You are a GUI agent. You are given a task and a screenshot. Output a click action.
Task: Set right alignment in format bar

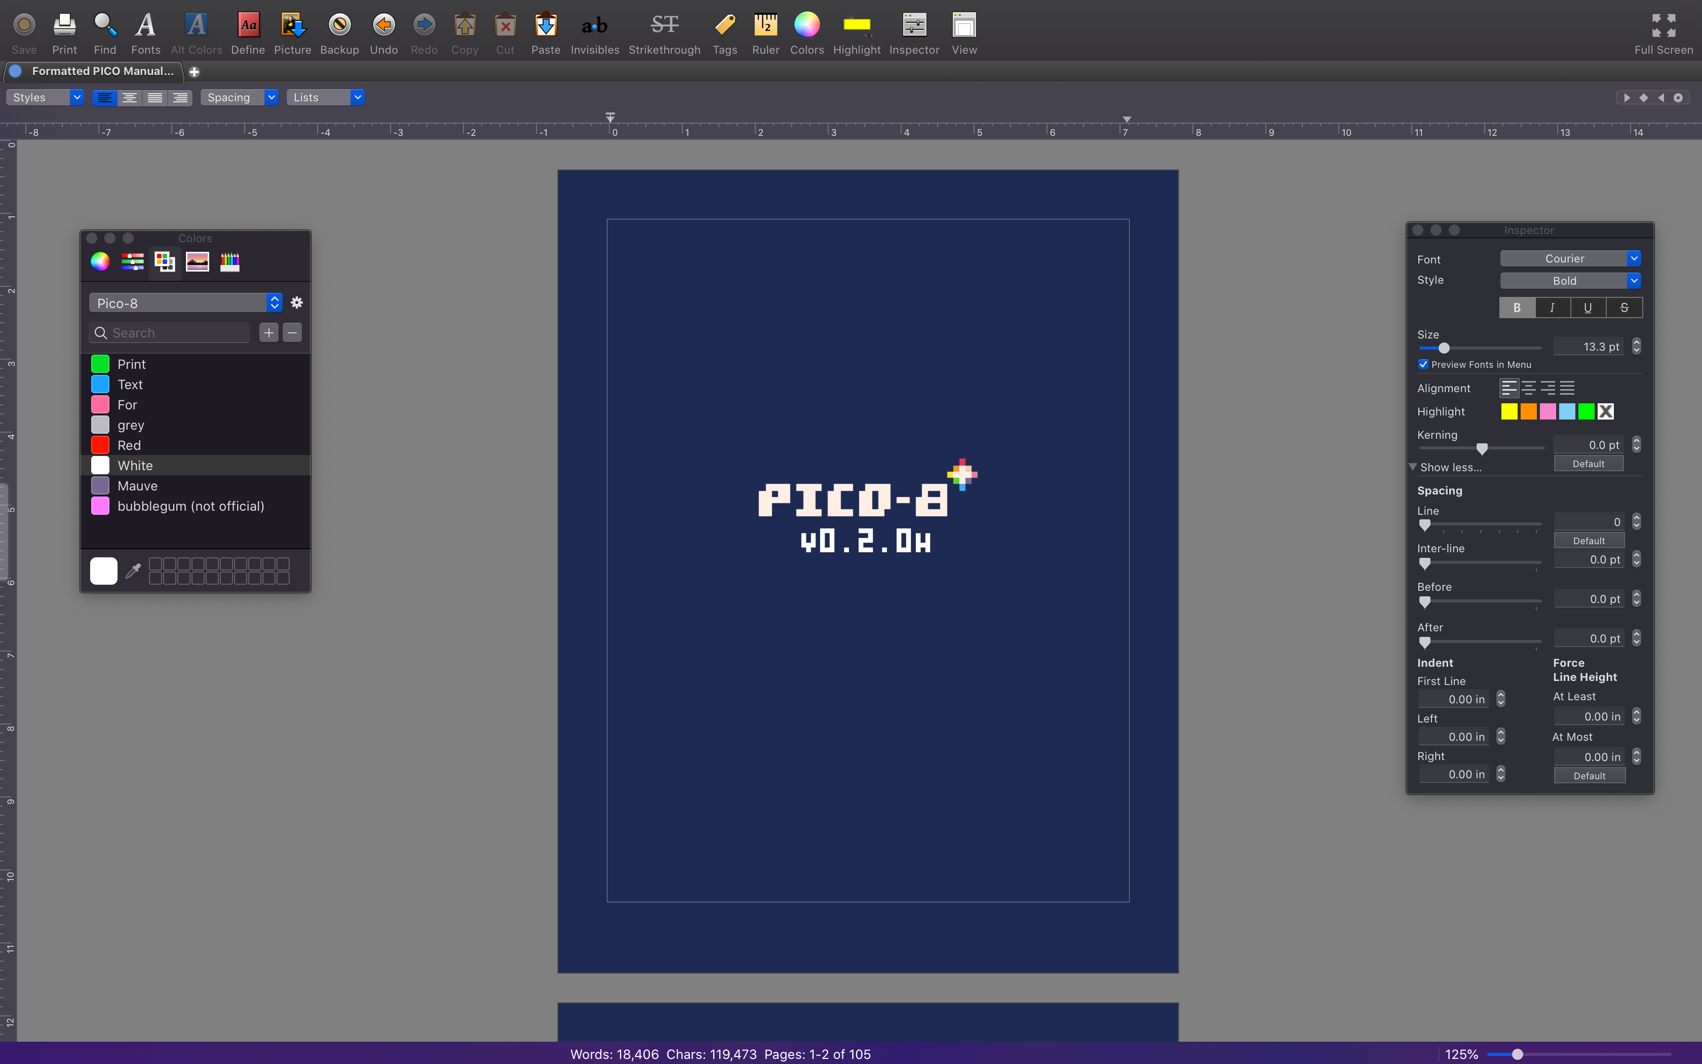coord(180,98)
